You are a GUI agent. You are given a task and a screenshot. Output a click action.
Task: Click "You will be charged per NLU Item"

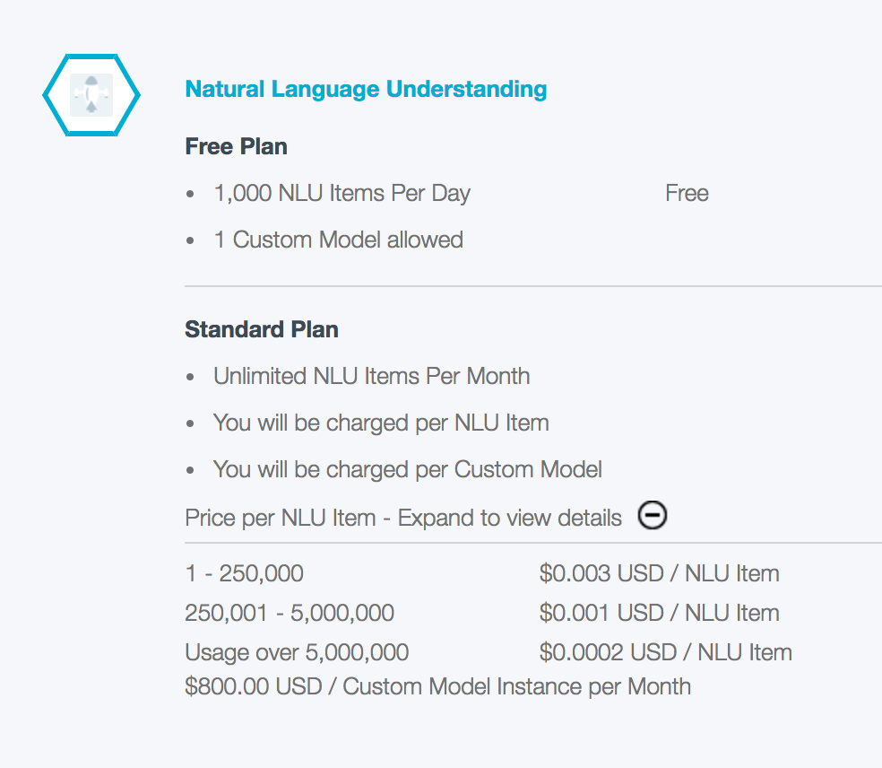coord(381,423)
